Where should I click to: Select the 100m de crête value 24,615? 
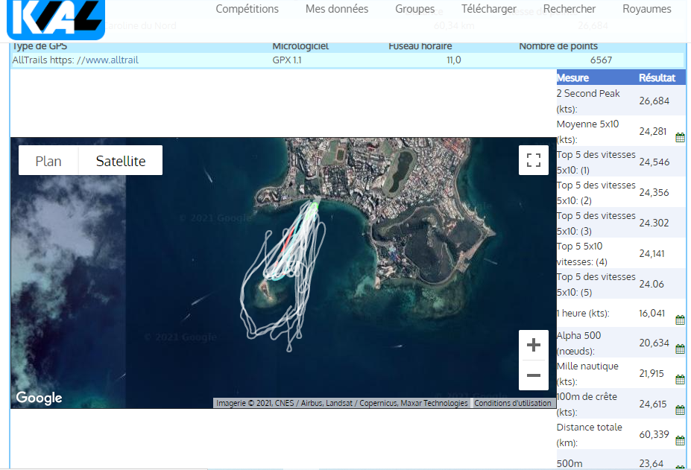pos(653,404)
